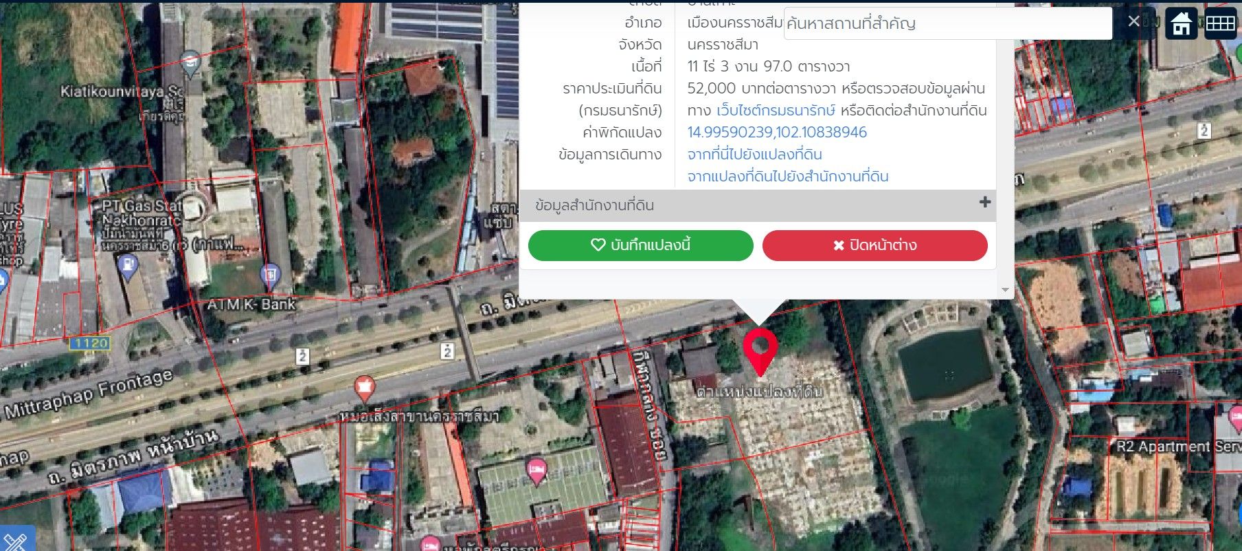Click the coordinates link 14.99590239,102.10838946
The image size is (1242, 551).
click(x=777, y=133)
